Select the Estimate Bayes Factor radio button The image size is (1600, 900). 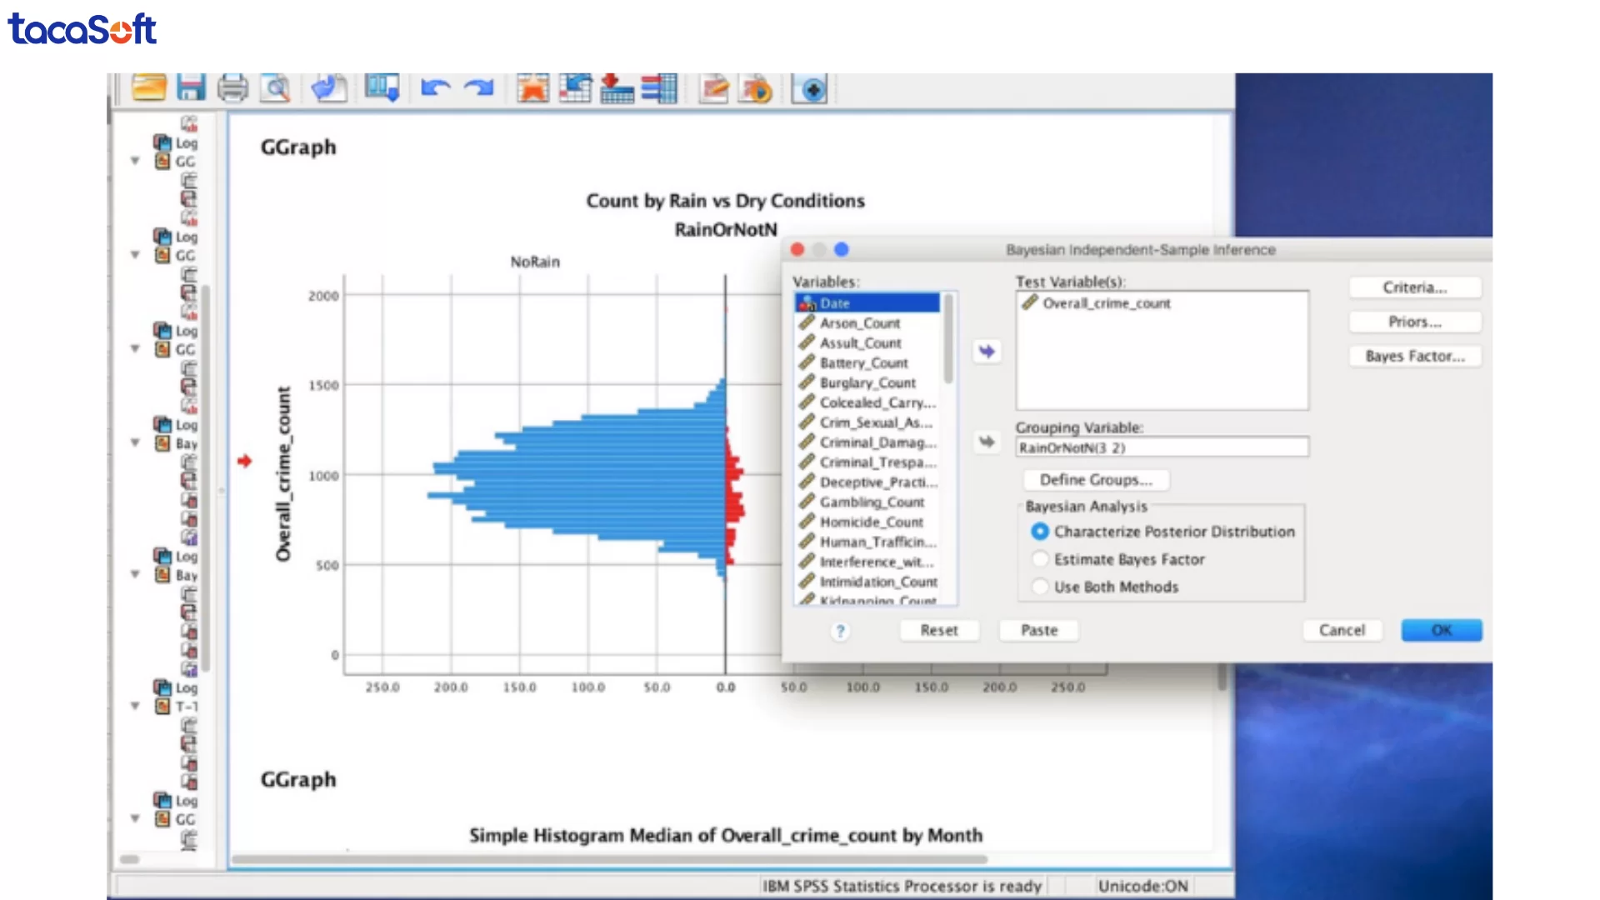point(1040,559)
